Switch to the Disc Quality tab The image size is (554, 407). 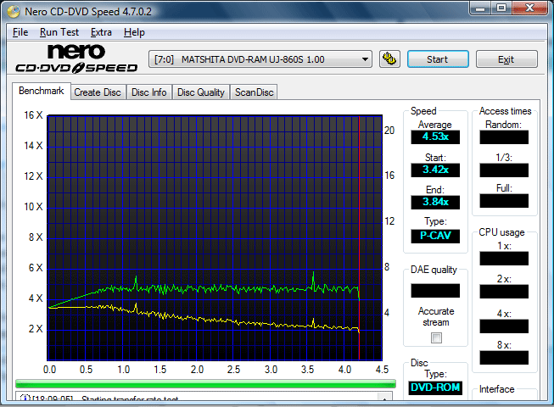[x=201, y=92]
